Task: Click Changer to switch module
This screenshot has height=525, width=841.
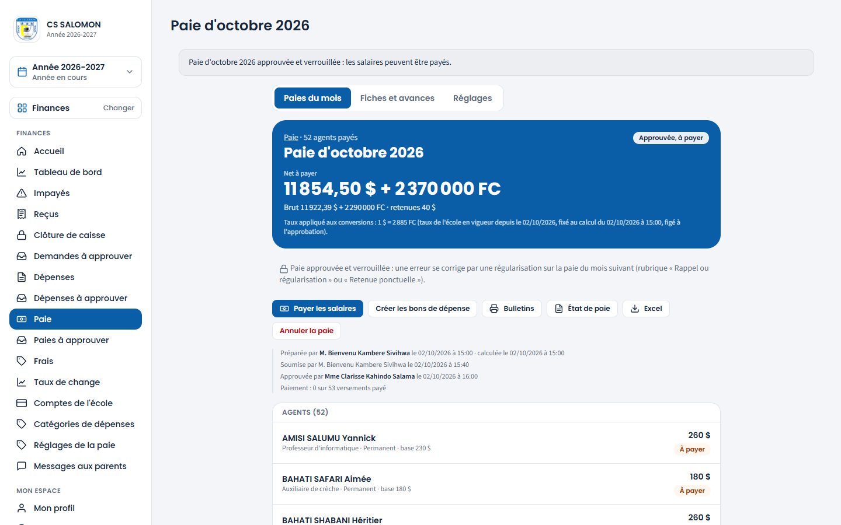Action: coord(119,108)
